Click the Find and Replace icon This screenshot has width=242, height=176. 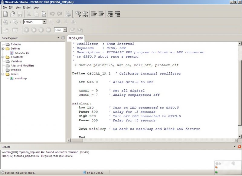pyautogui.click(x=85, y=14)
